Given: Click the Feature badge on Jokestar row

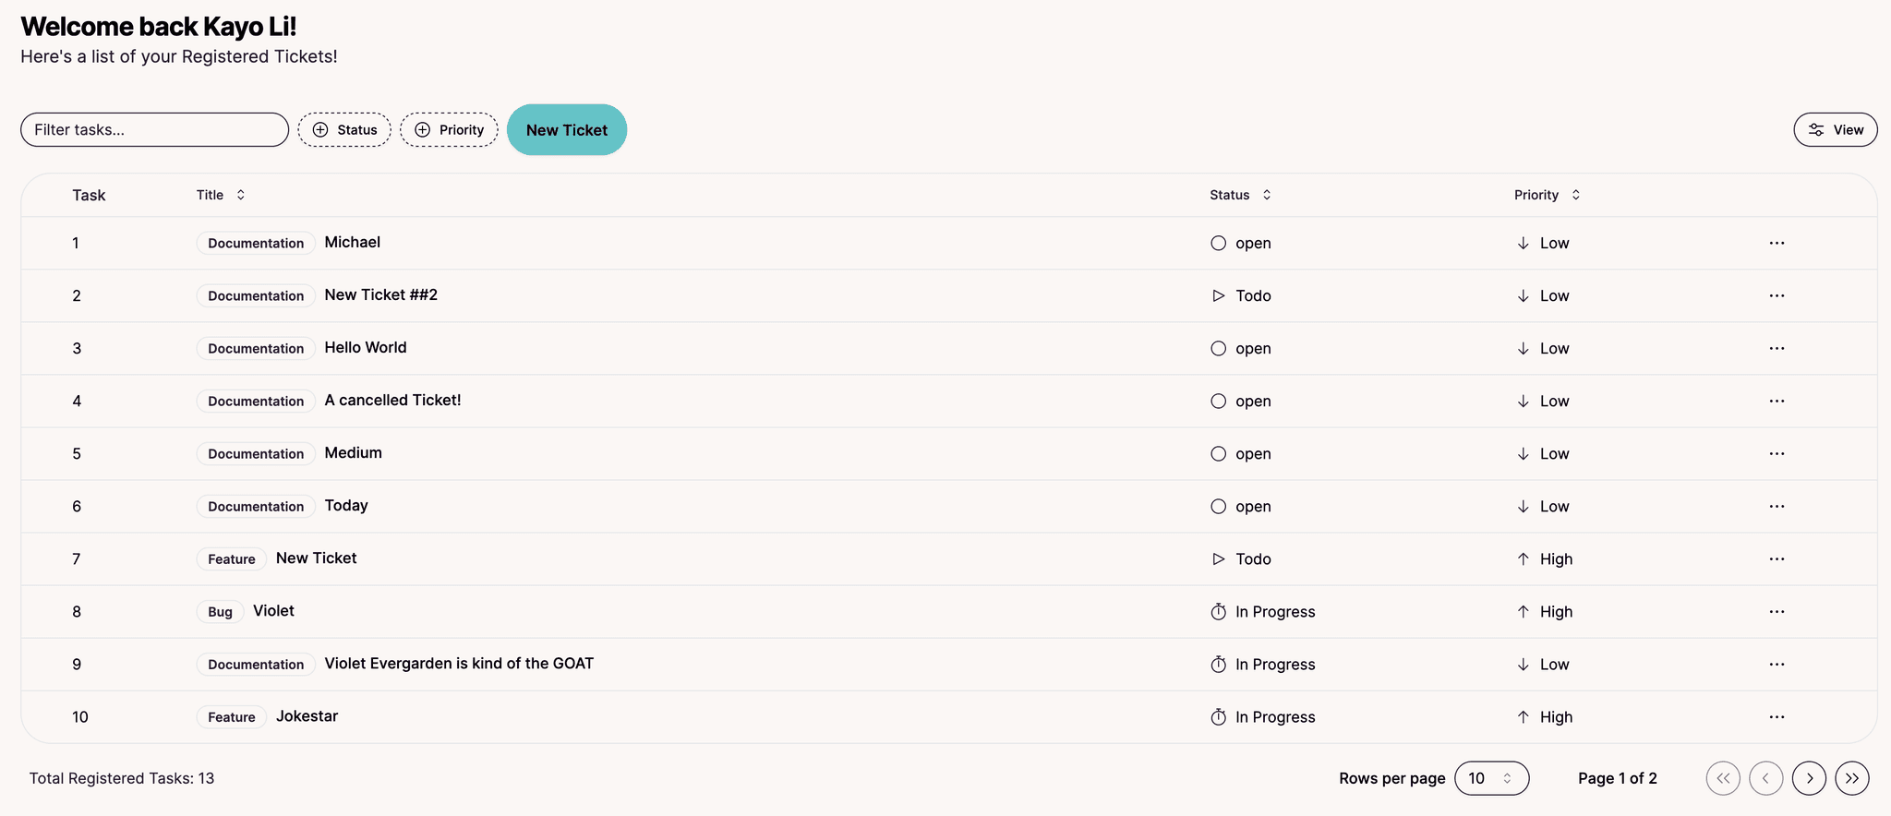Looking at the screenshot, I should [x=232, y=716].
